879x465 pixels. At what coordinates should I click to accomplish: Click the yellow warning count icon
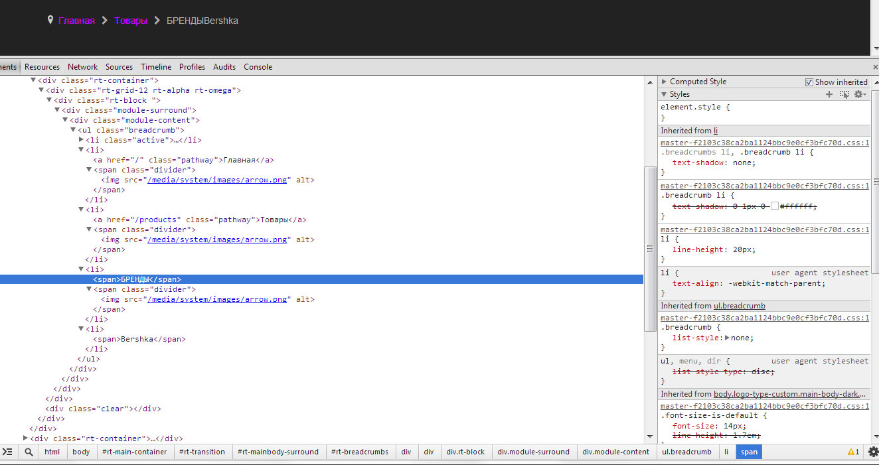(x=853, y=452)
